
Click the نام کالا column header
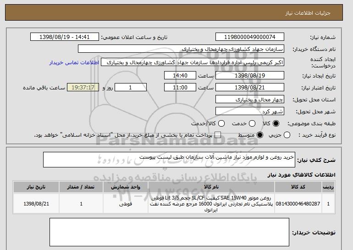[211, 187]
